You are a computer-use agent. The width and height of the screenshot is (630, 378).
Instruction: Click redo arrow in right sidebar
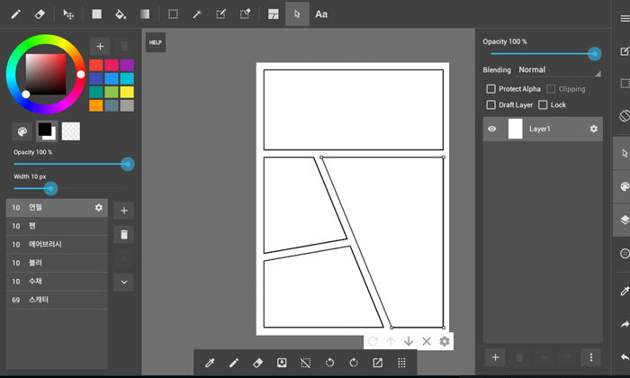625,324
